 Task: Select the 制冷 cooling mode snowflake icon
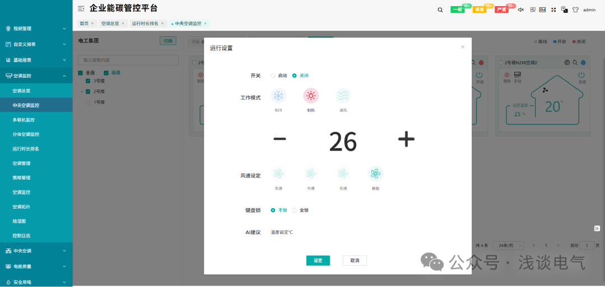pyautogui.click(x=278, y=96)
